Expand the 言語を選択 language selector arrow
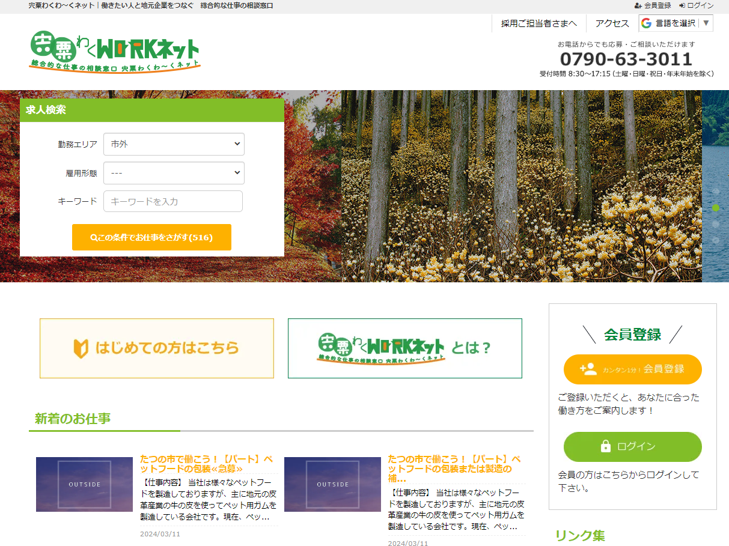The width and height of the screenshot is (729, 546). (706, 23)
